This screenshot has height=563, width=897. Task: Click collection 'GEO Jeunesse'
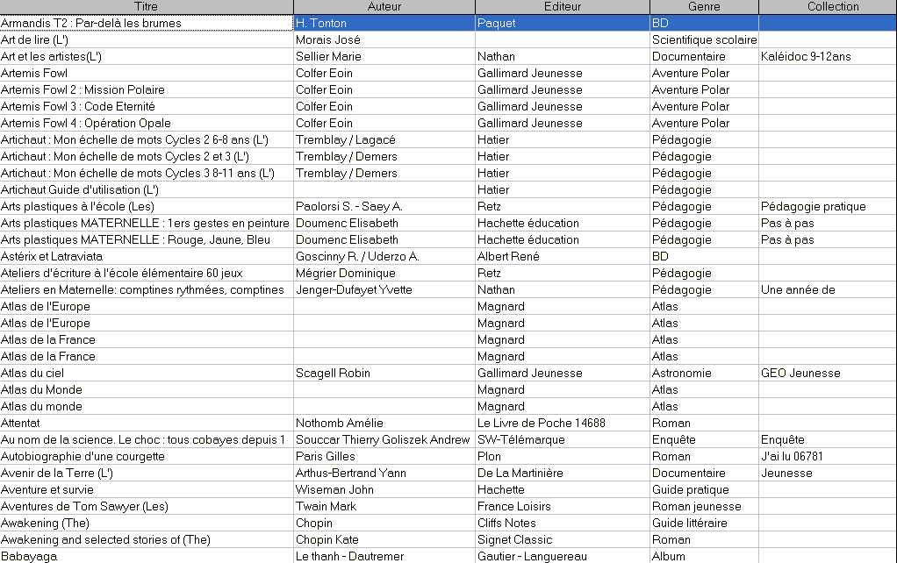point(800,374)
